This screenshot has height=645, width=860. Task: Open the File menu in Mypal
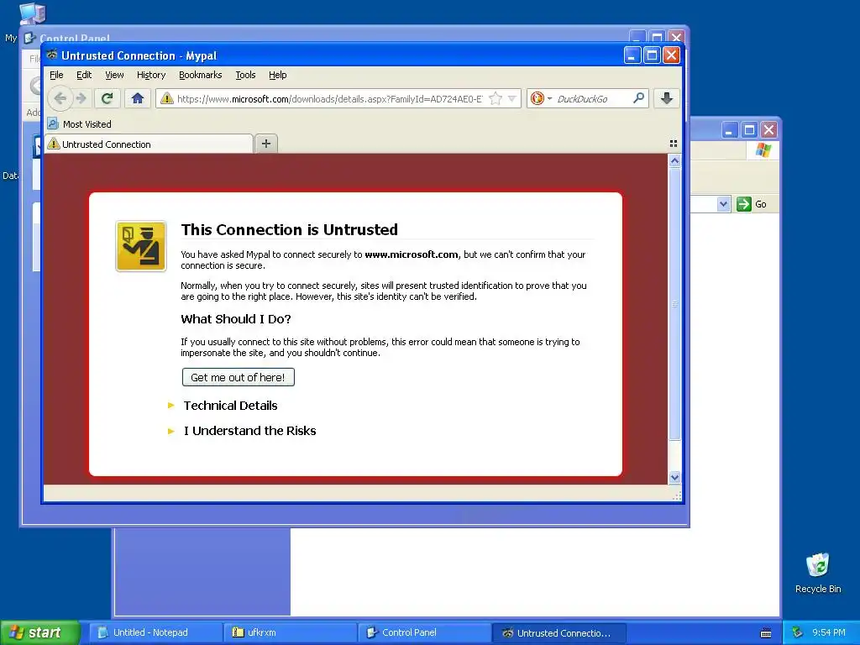[56, 75]
